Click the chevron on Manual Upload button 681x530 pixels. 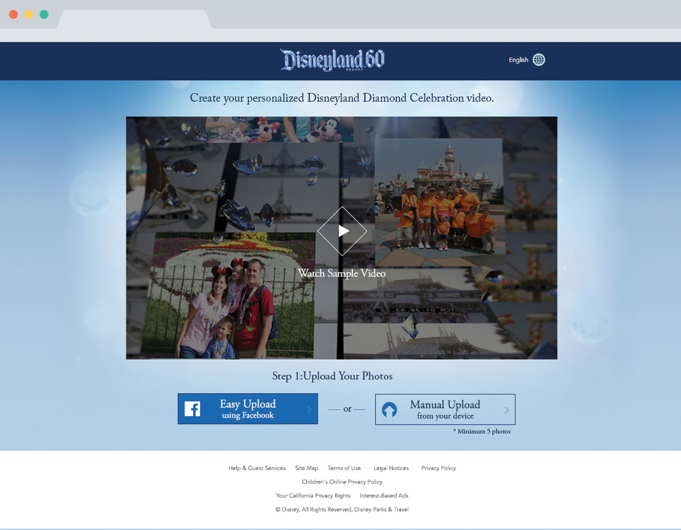pyautogui.click(x=507, y=410)
